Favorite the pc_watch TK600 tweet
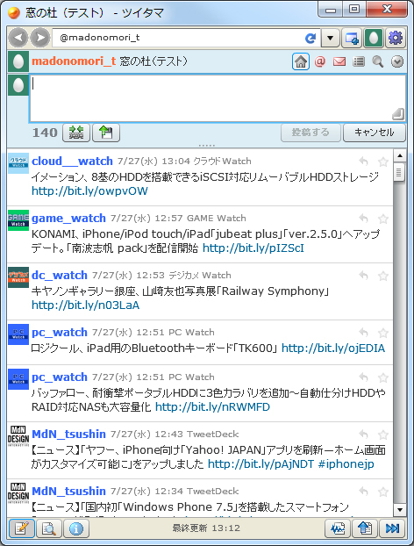Viewport: 414px width, 546px height. (x=383, y=333)
